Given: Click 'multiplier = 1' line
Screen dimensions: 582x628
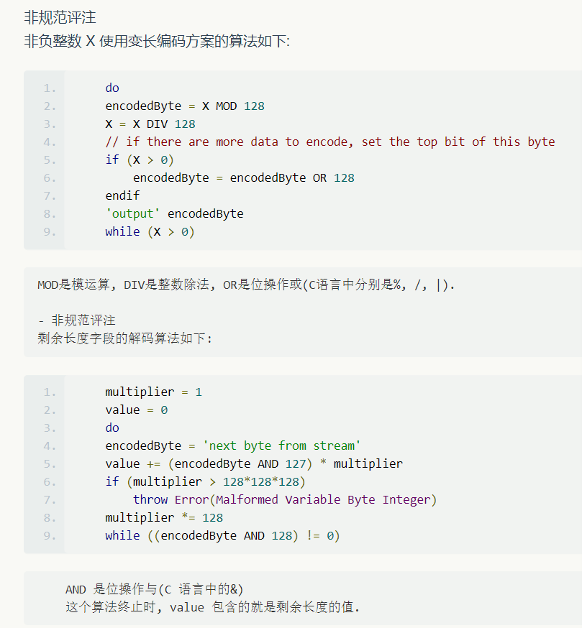Looking at the screenshot, I should [x=154, y=392].
